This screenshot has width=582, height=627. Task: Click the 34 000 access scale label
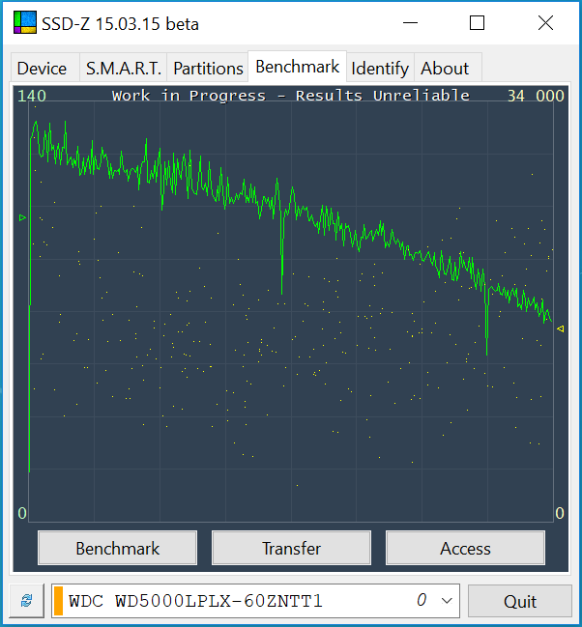tap(536, 96)
